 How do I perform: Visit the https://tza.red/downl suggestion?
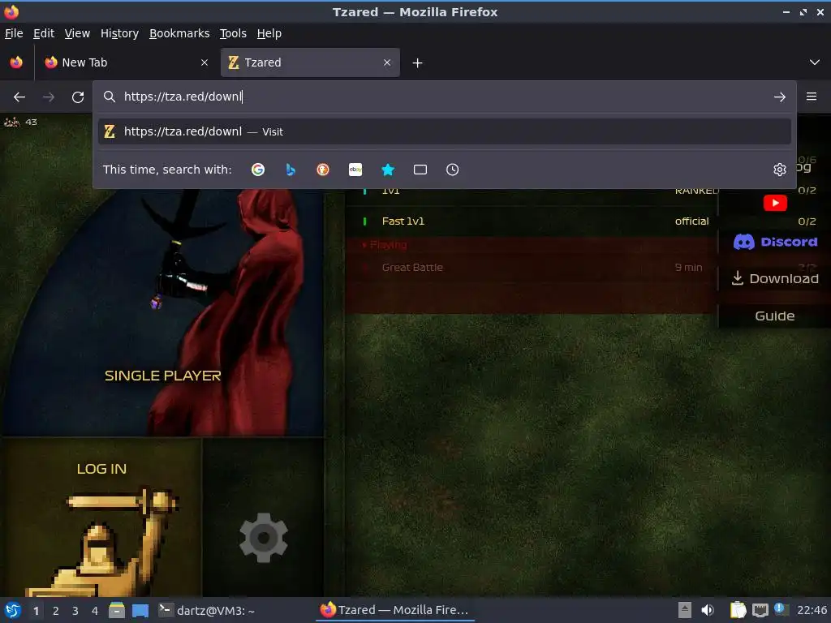pyautogui.click(x=444, y=131)
